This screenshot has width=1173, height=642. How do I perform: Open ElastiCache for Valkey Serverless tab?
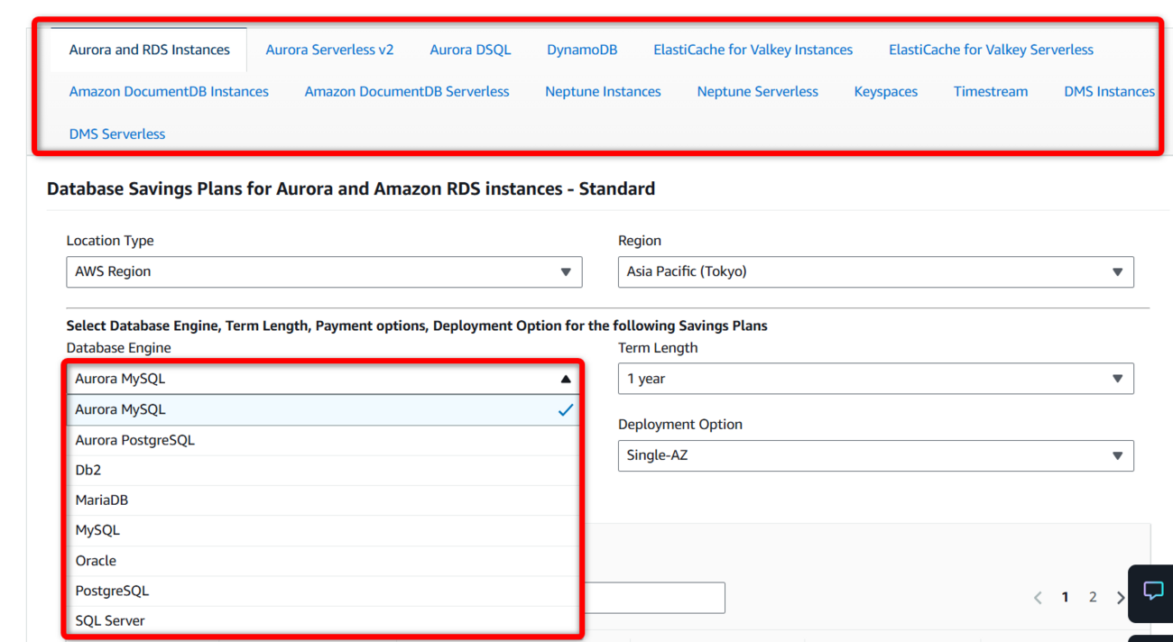tap(991, 50)
